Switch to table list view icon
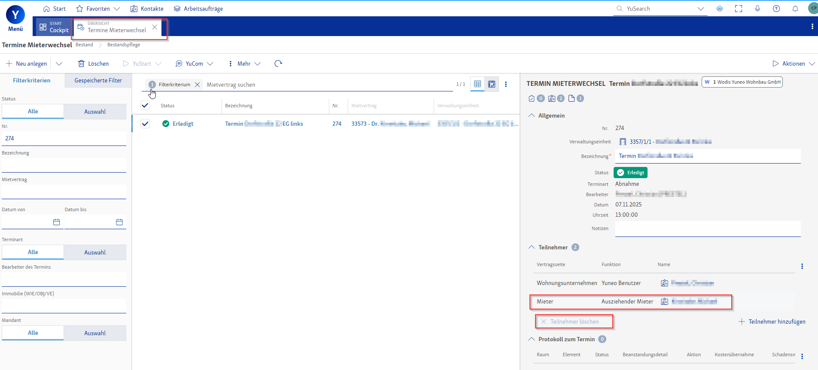Image resolution: width=818 pixels, height=370 pixels. point(477,84)
